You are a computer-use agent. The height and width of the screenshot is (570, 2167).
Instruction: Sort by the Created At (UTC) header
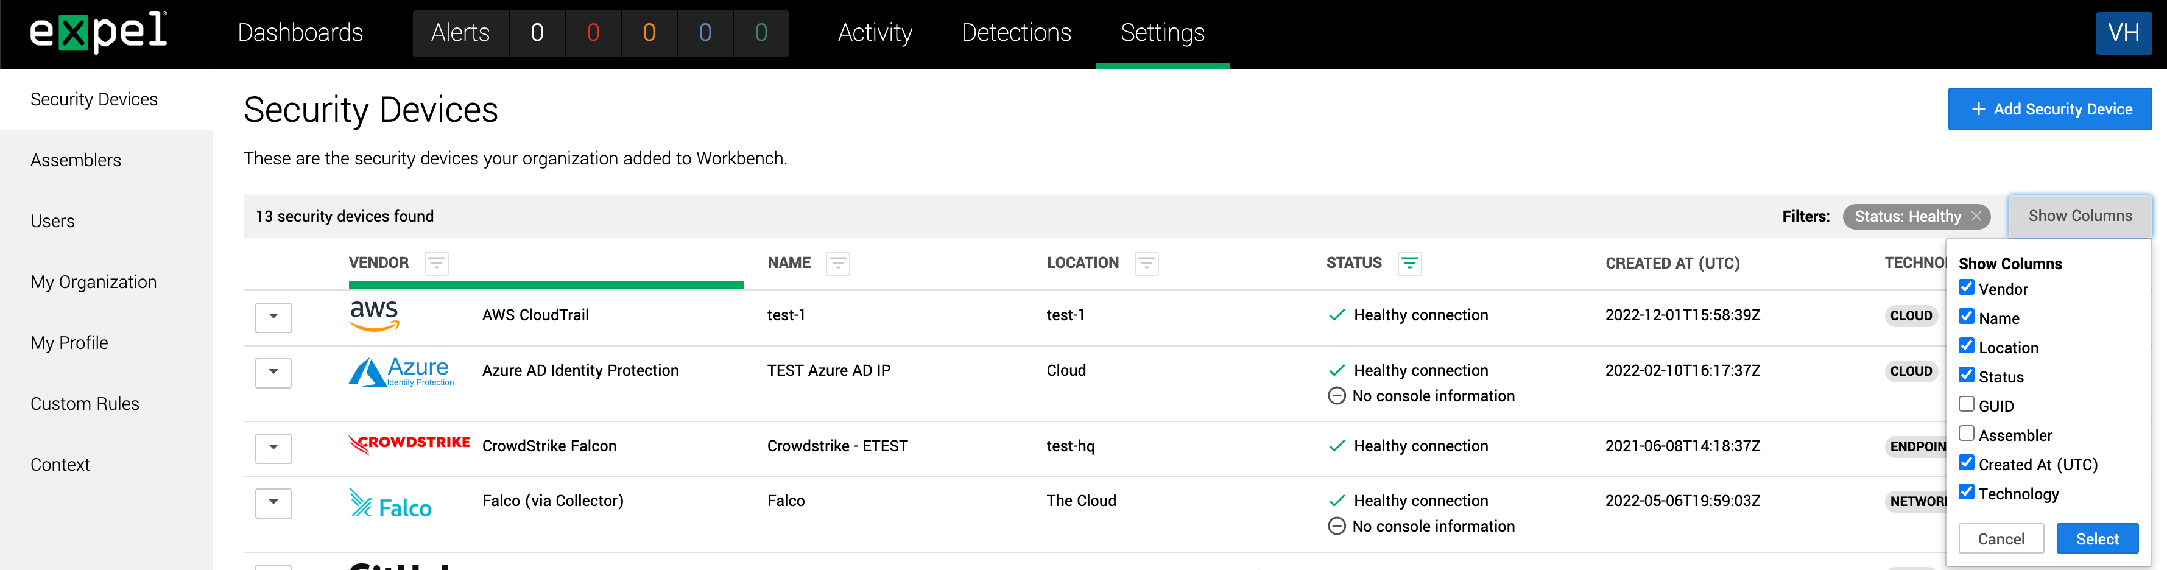point(1672,263)
